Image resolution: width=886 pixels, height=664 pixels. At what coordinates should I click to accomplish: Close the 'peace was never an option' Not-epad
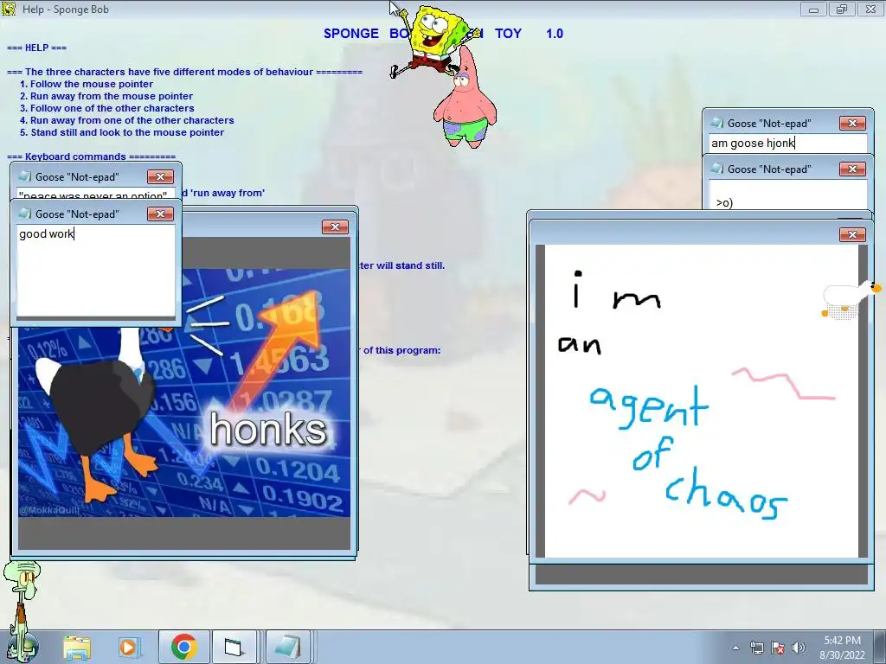(160, 176)
